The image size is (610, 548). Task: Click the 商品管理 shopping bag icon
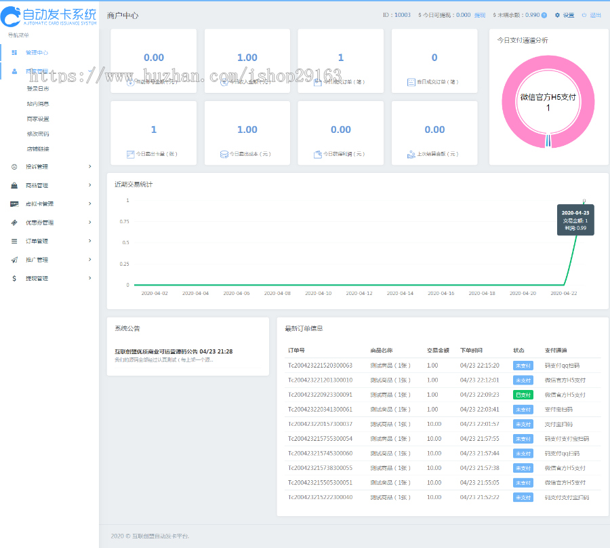tap(14, 185)
